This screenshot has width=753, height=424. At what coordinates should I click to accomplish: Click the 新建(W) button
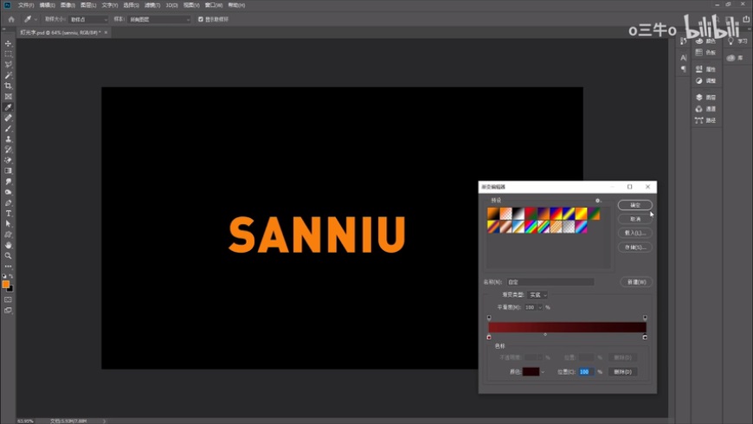pos(634,282)
